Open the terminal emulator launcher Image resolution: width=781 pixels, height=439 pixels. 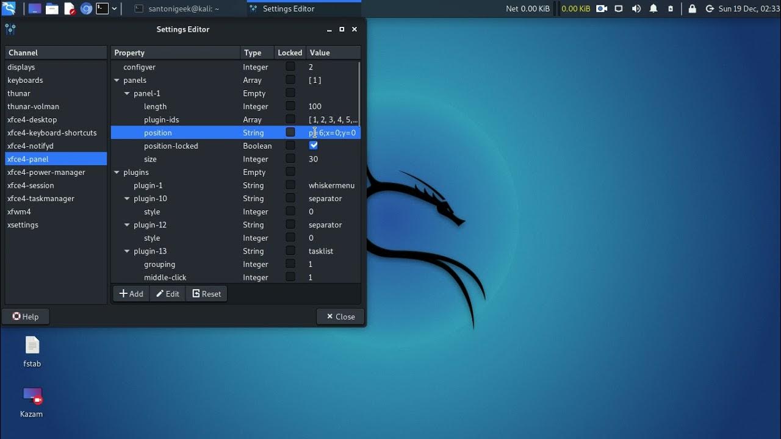(x=103, y=9)
